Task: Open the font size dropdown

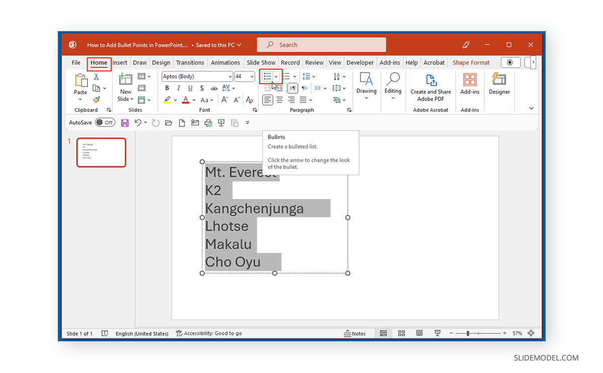Action: (x=252, y=76)
